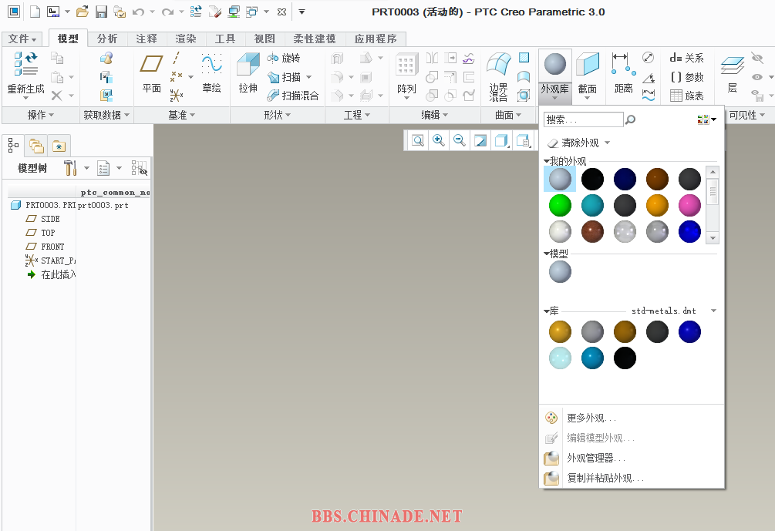Switch to the folder browser tab icon
The image size is (775, 531).
click(x=36, y=146)
